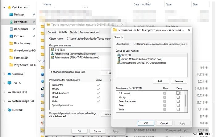The width and height of the screenshot is (216, 137).
Task: Check Deny for Full control
Action: tap(178, 93)
